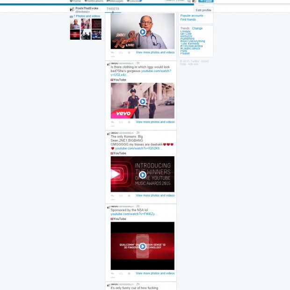Viewport: 290px width, 290px height.
Task: Switch to the TWEETS tab
Action: [113, 9]
